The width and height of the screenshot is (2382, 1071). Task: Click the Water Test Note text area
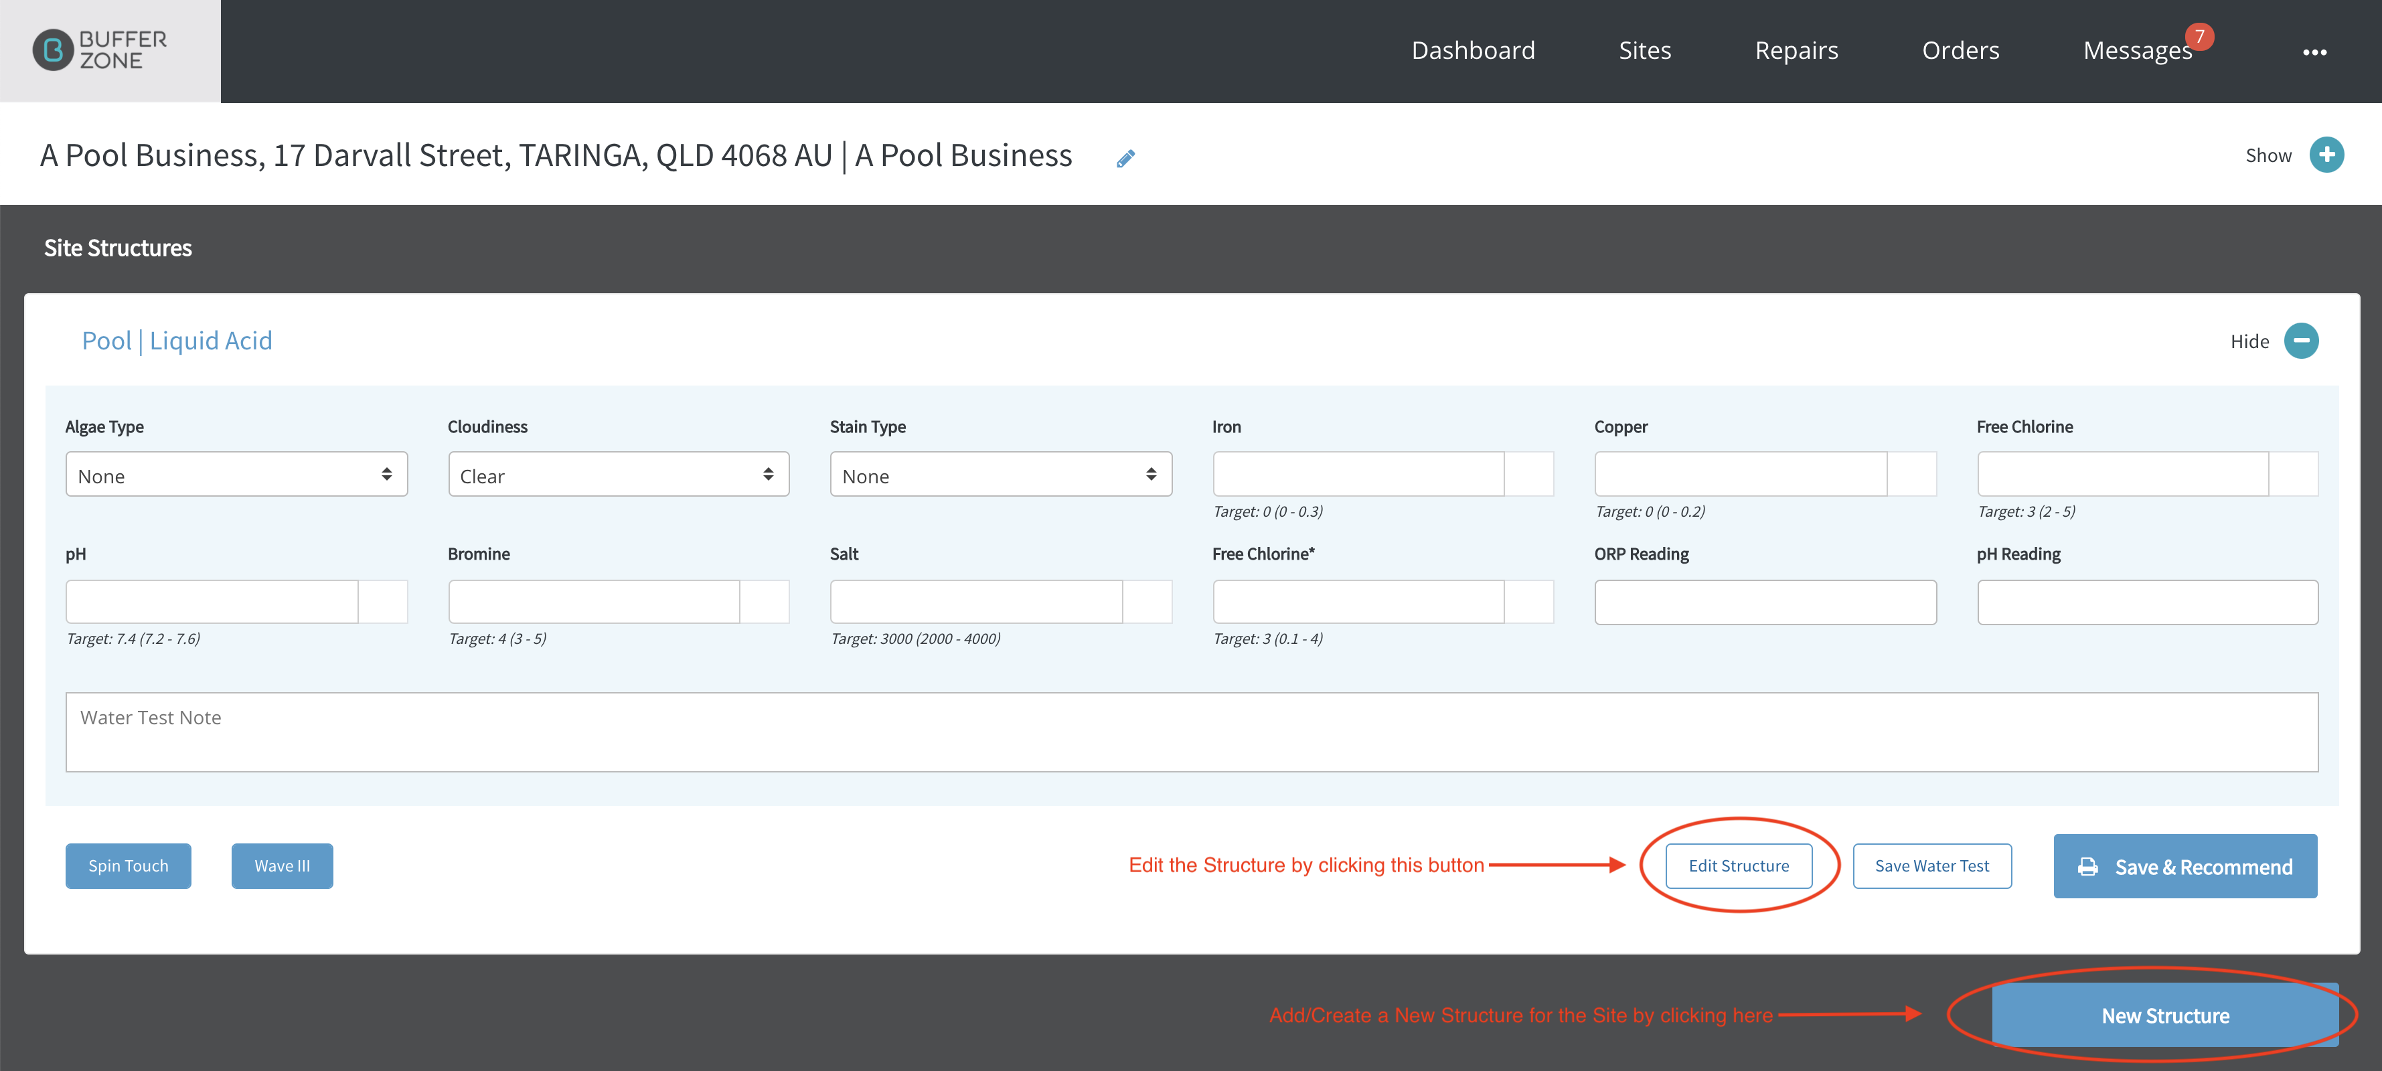pos(1192,732)
